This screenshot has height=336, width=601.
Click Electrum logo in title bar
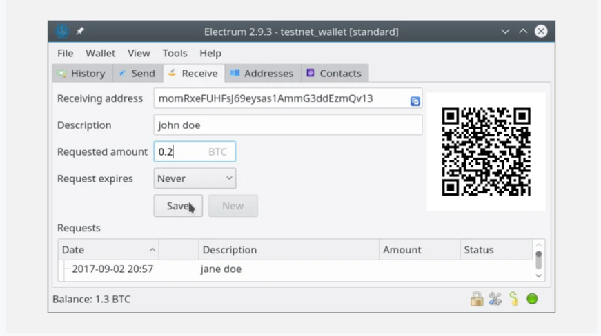click(x=61, y=32)
